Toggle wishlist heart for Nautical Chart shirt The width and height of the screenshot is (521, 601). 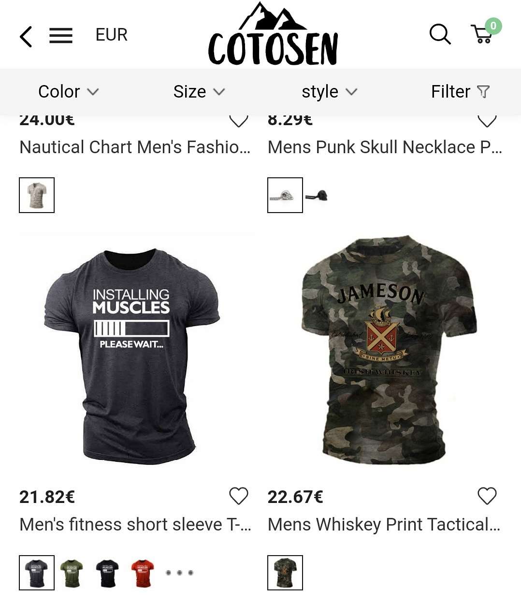239,121
